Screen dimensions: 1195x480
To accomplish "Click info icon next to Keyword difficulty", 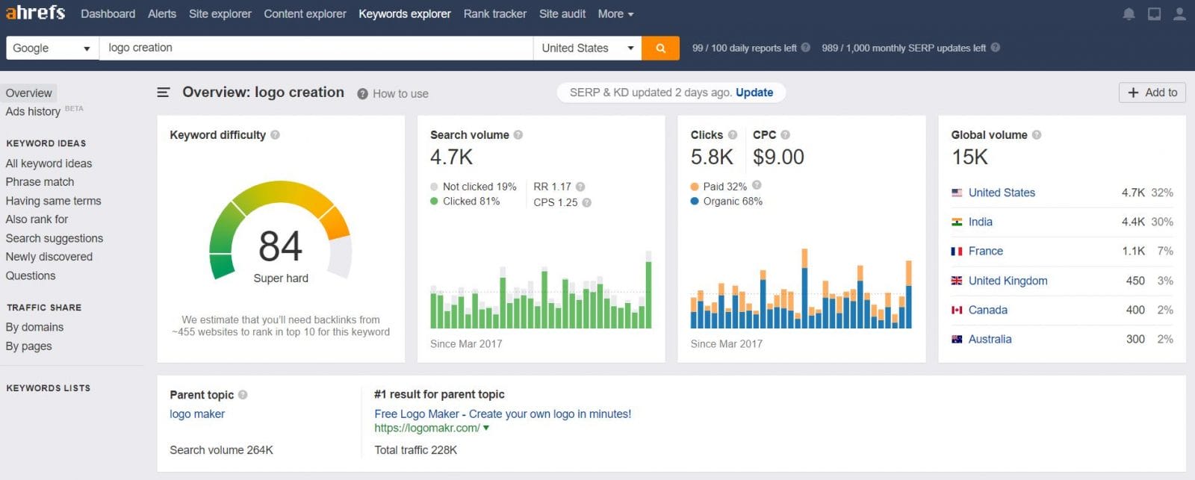I will pyautogui.click(x=275, y=135).
